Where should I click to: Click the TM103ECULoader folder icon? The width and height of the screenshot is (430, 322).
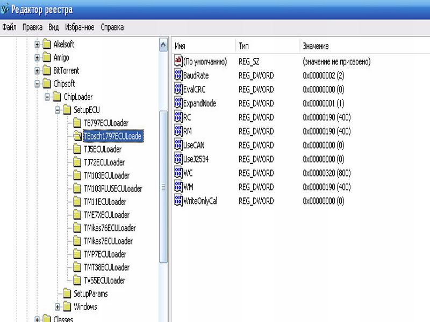point(77,175)
